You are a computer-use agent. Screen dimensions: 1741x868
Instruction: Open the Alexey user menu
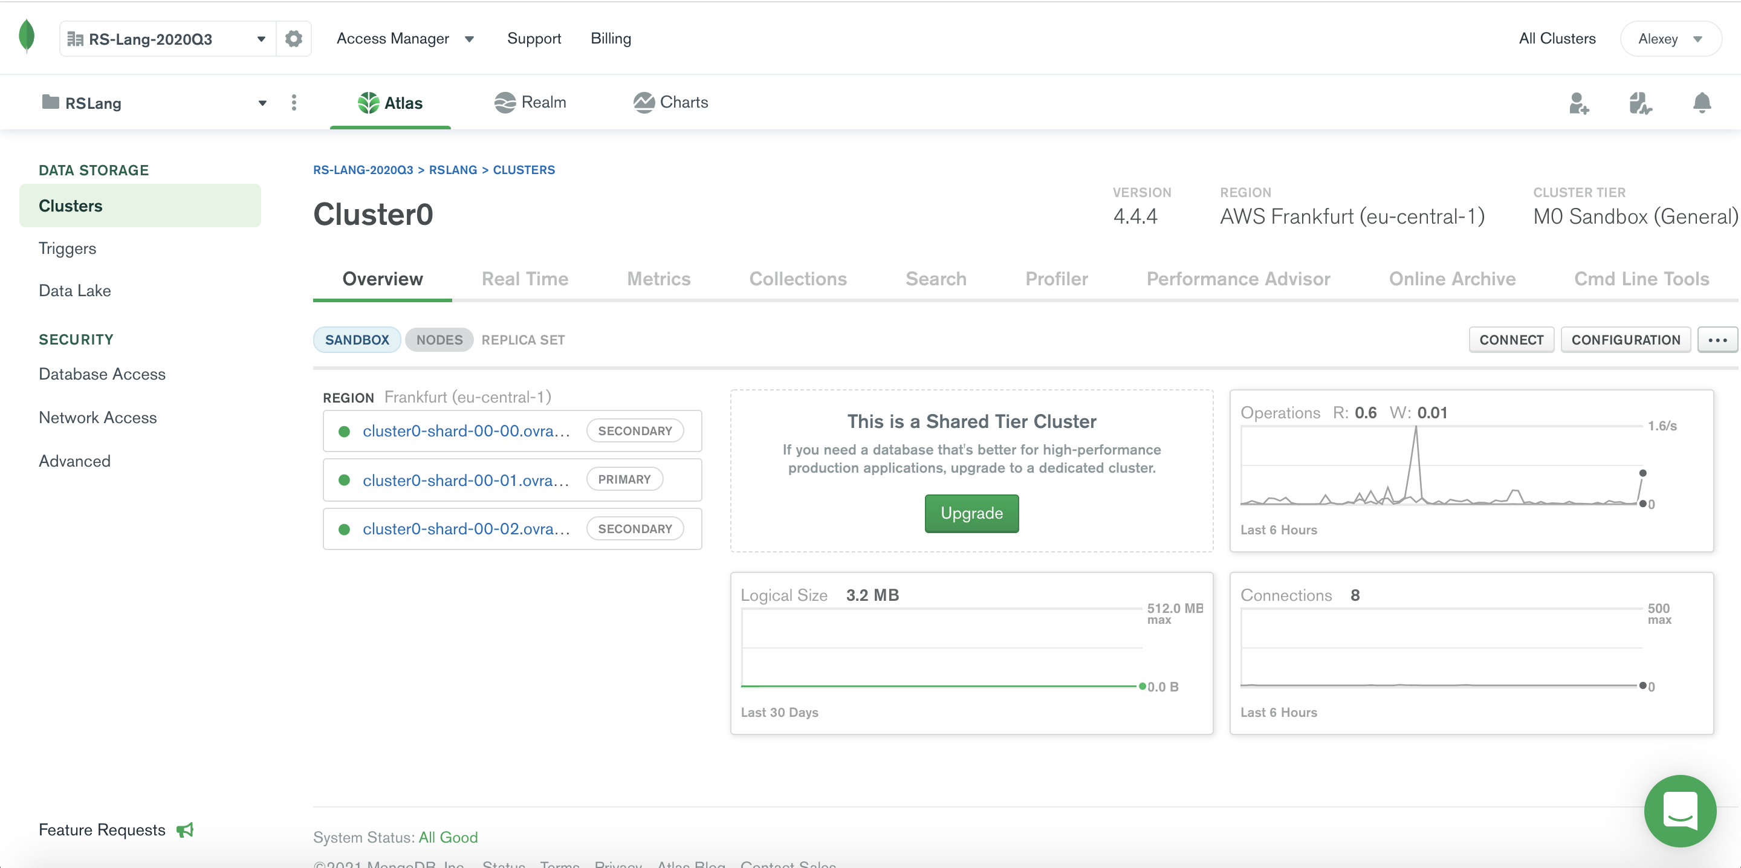point(1670,39)
